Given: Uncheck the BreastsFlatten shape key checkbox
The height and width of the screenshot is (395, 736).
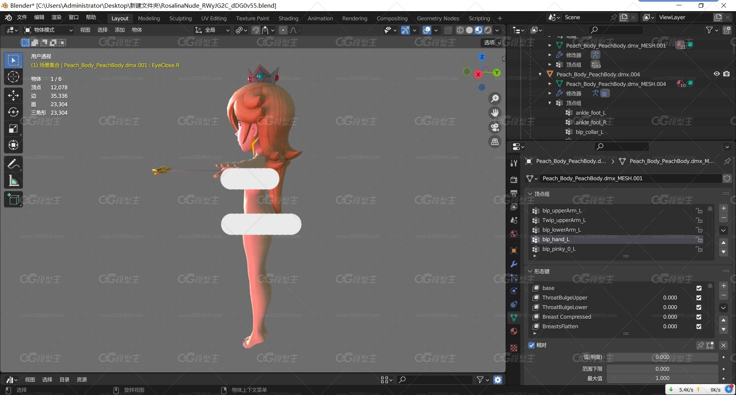Looking at the screenshot, I should (699, 327).
